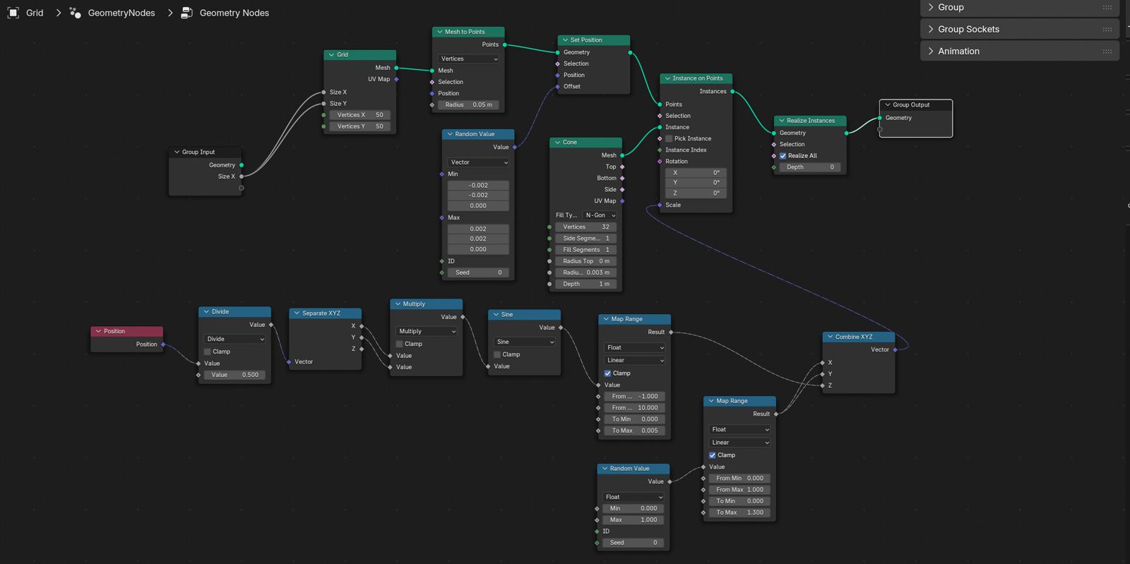
Task: Click Grid label in the breadcrumb
Action: (35, 13)
